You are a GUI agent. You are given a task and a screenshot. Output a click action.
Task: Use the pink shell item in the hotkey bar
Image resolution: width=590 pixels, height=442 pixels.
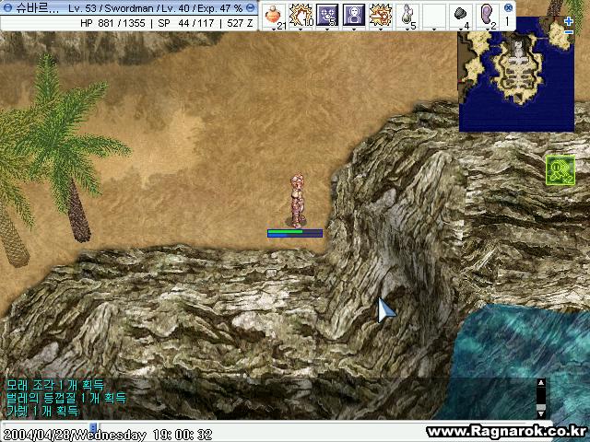point(487,15)
